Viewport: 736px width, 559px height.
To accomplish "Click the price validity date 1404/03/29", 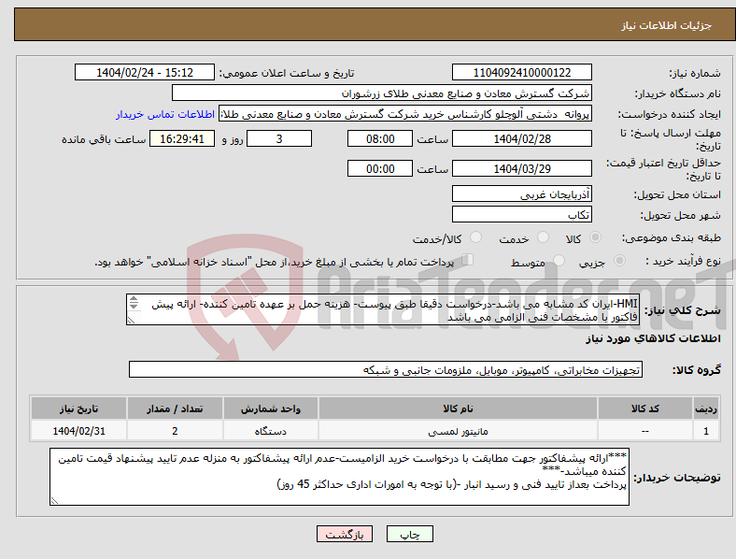I will point(521,168).
